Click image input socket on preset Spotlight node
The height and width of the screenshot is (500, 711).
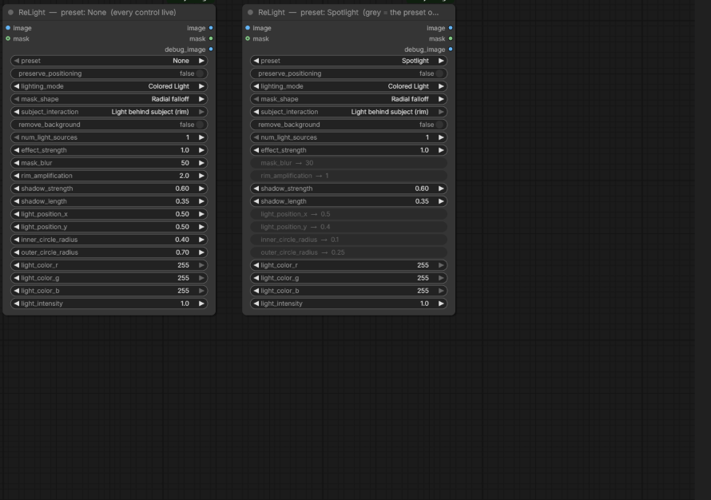tap(248, 28)
